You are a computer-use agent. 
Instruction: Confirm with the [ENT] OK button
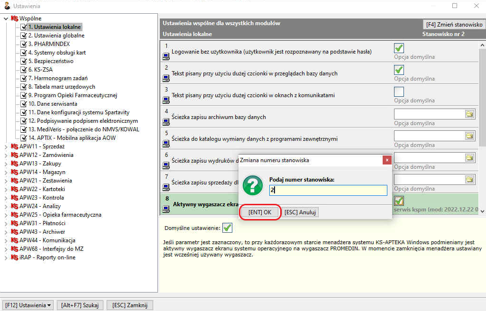coord(260,212)
